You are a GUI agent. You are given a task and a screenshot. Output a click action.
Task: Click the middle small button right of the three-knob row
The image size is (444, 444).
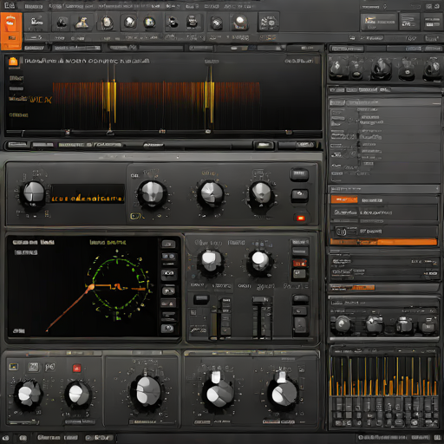click(299, 195)
